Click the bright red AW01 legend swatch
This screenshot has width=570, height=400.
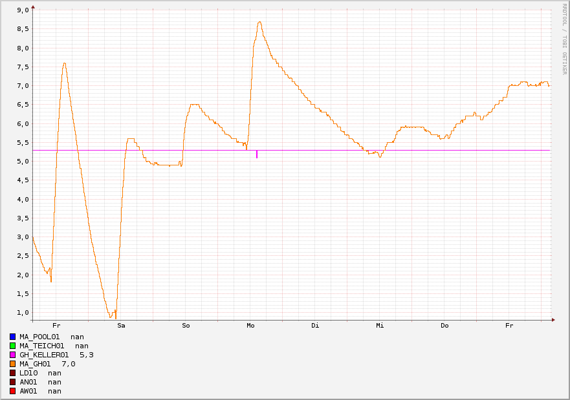[x=12, y=391]
